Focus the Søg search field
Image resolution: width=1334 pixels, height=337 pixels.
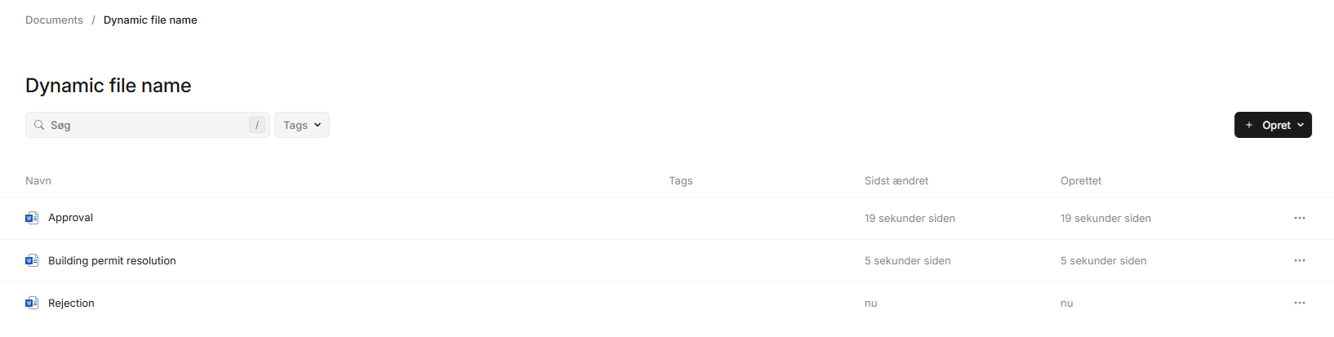(148, 125)
